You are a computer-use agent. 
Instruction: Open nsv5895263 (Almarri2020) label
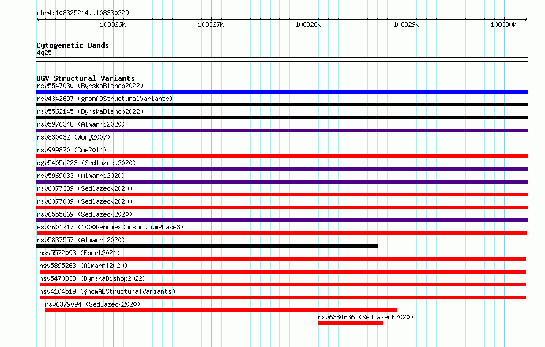[x=83, y=266]
